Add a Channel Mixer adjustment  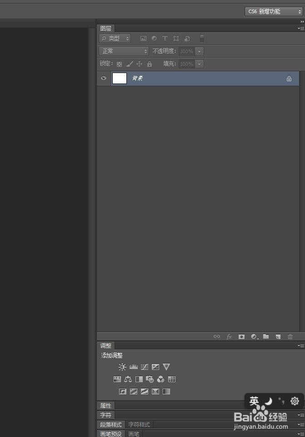coord(161,379)
